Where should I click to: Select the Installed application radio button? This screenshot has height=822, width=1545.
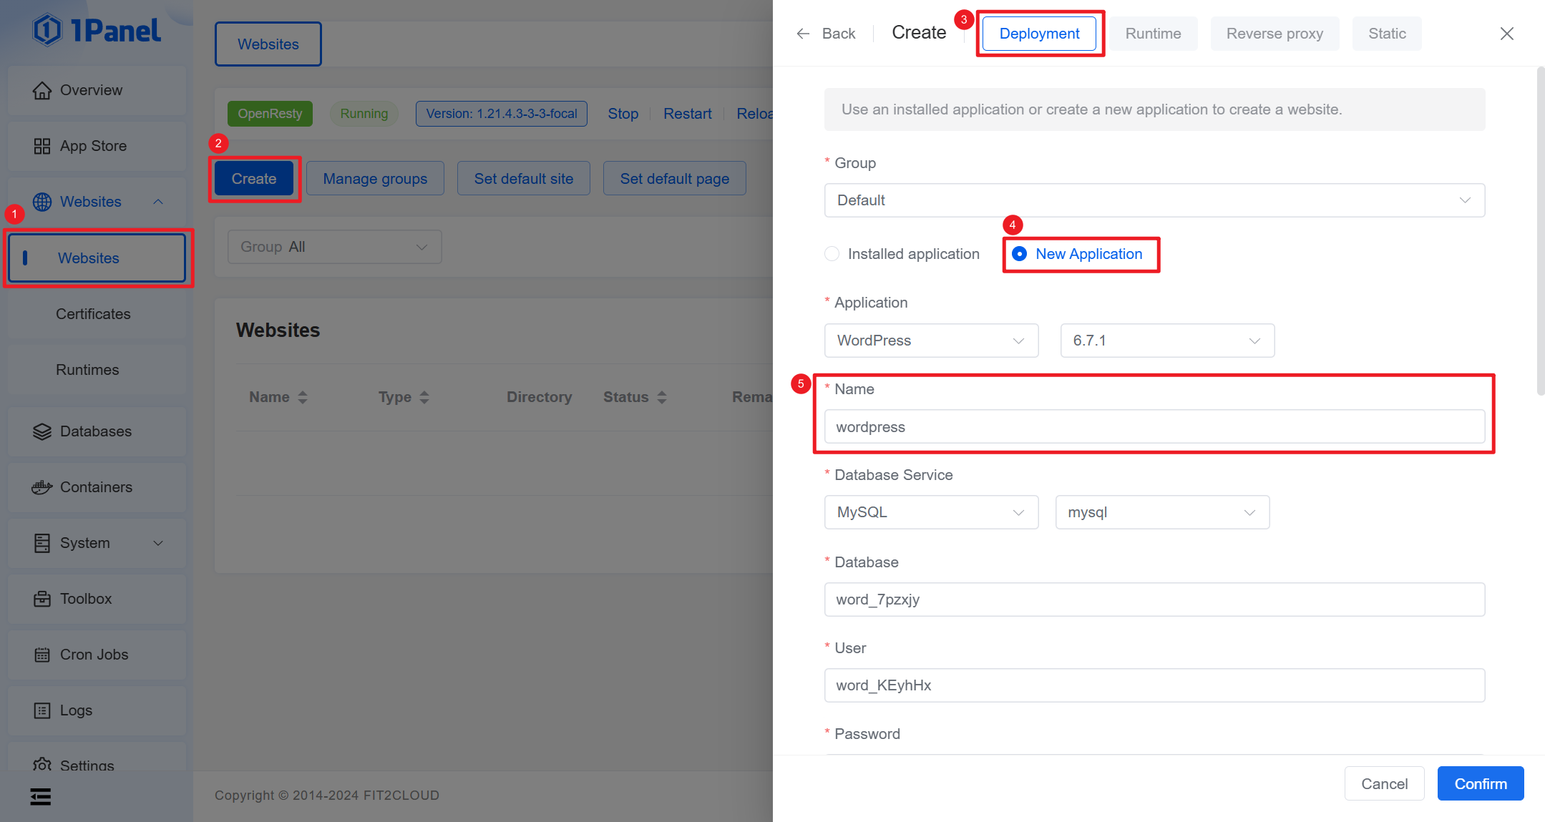(x=832, y=254)
